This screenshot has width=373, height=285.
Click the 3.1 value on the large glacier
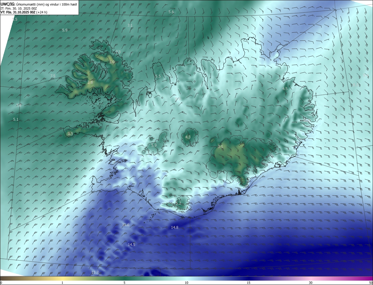click(x=220, y=147)
